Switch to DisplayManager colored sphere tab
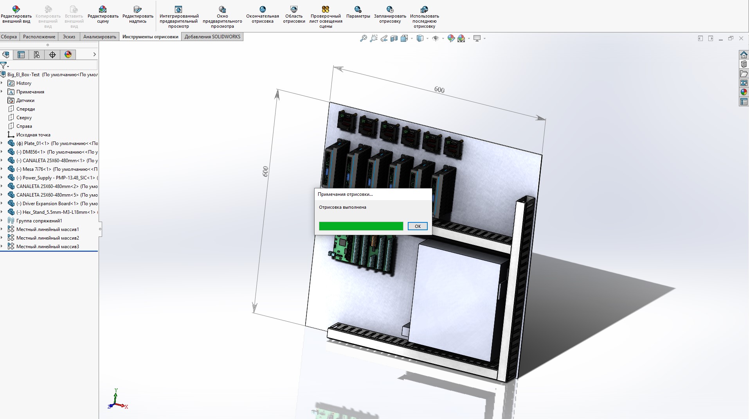 (x=68, y=55)
